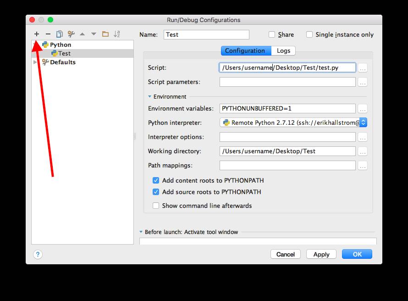Edit Environment variables via ellipsis button
This screenshot has height=301, width=408.
click(363, 109)
